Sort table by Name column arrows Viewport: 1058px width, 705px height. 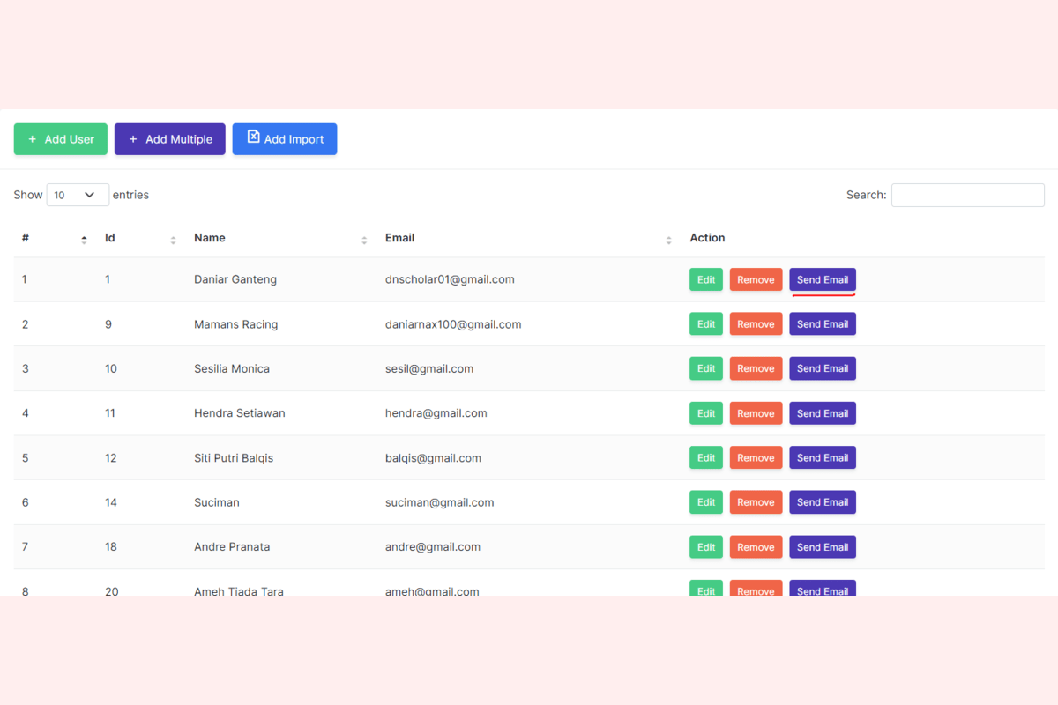(x=364, y=240)
